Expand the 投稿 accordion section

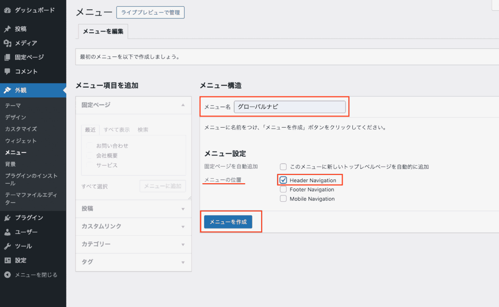pyautogui.click(x=134, y=209)
